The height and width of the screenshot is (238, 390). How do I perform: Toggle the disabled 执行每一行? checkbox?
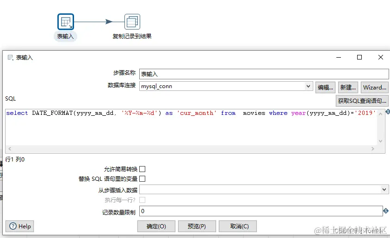142,200
